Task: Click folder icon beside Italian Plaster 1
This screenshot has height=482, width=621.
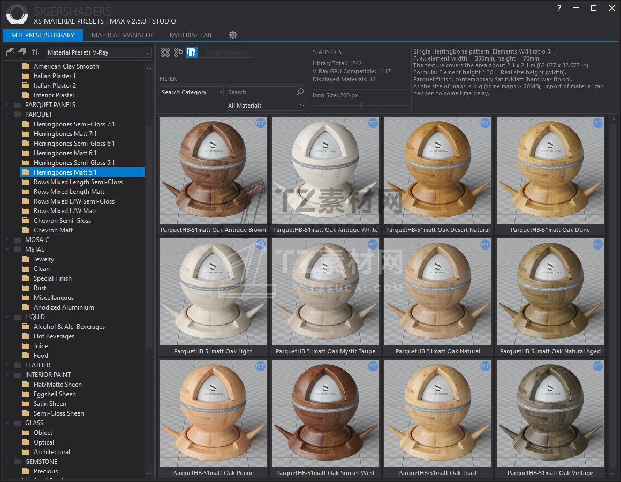Action: (x=26, y=76)
